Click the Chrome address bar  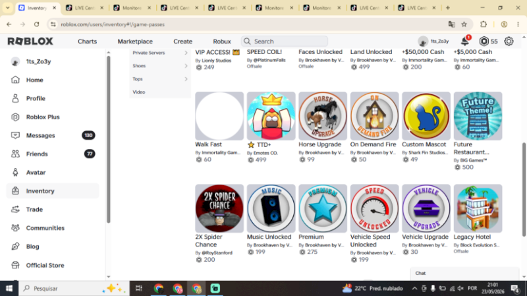[249, 24]
